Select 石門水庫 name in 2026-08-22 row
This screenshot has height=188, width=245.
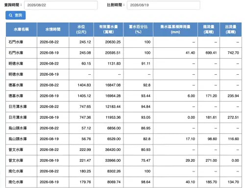(16, 42)
